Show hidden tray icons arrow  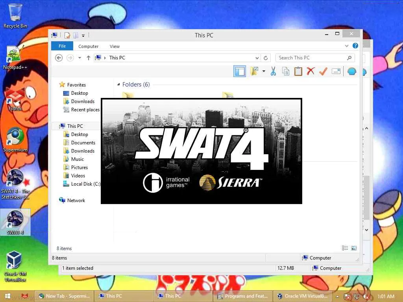(x=337, y=296)
